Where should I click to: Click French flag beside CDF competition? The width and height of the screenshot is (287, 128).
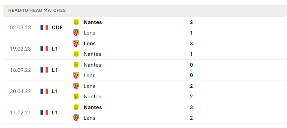point(44,28)
